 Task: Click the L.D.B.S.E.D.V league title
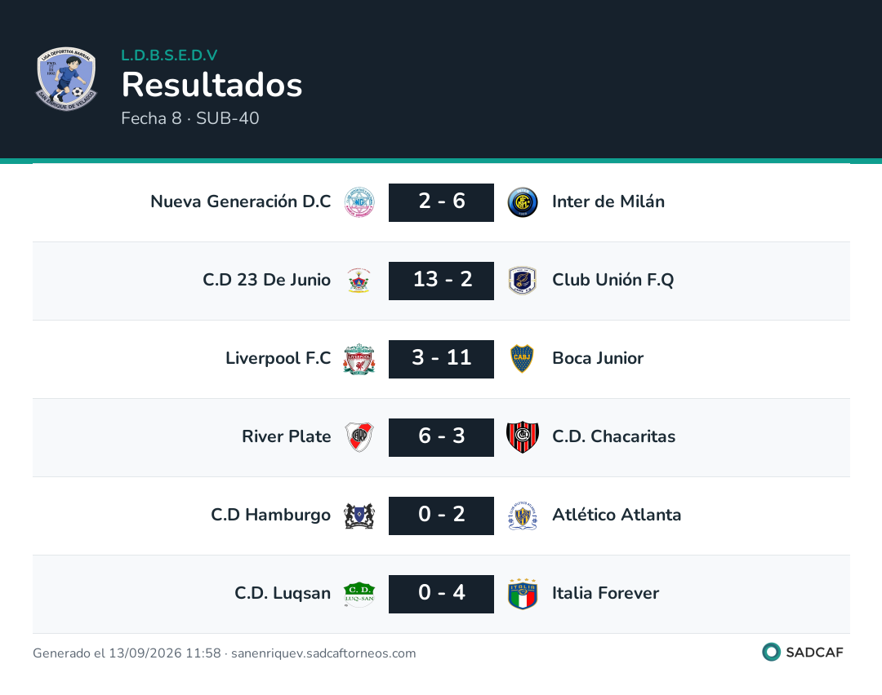tap(169, 55)
